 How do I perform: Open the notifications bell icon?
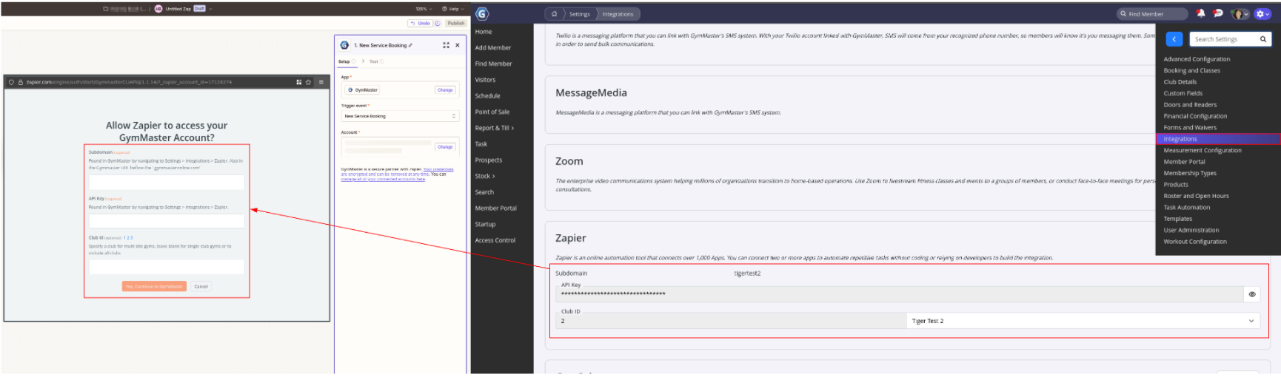point(1201,13)
